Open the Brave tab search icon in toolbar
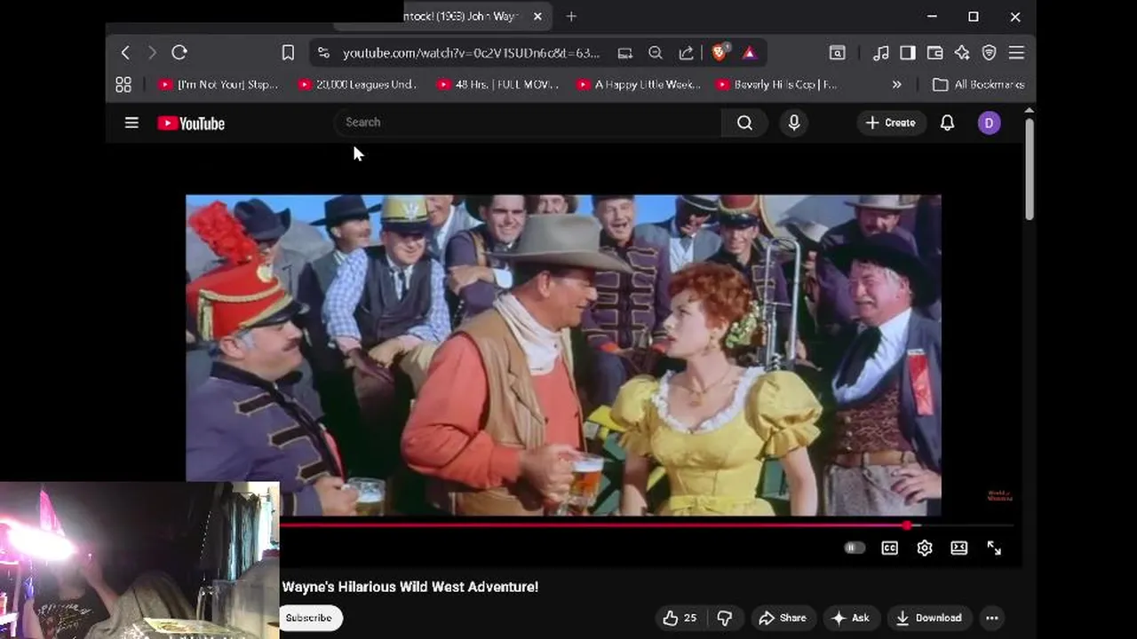1137x639 pixels. pos(837,53)
